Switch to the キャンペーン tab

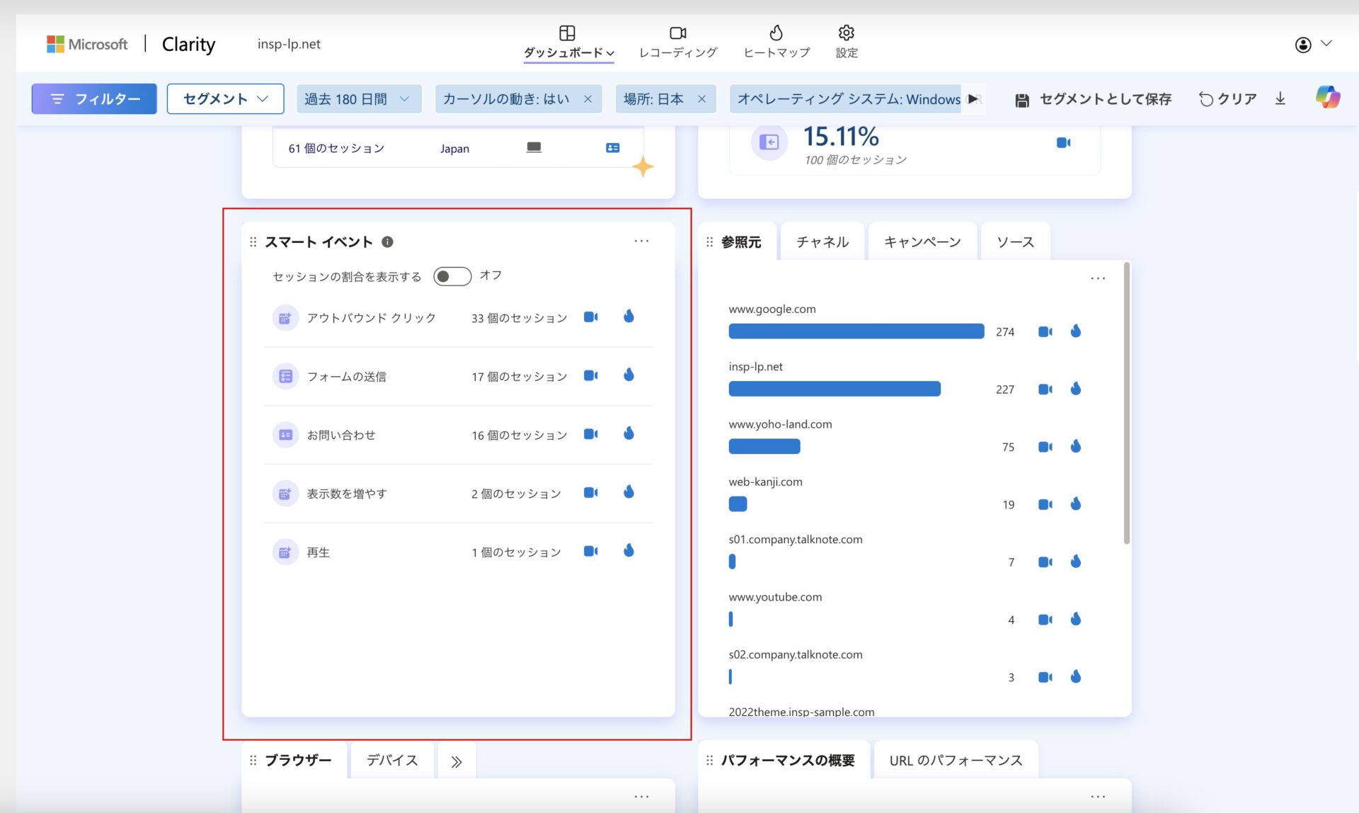(922, 242)
